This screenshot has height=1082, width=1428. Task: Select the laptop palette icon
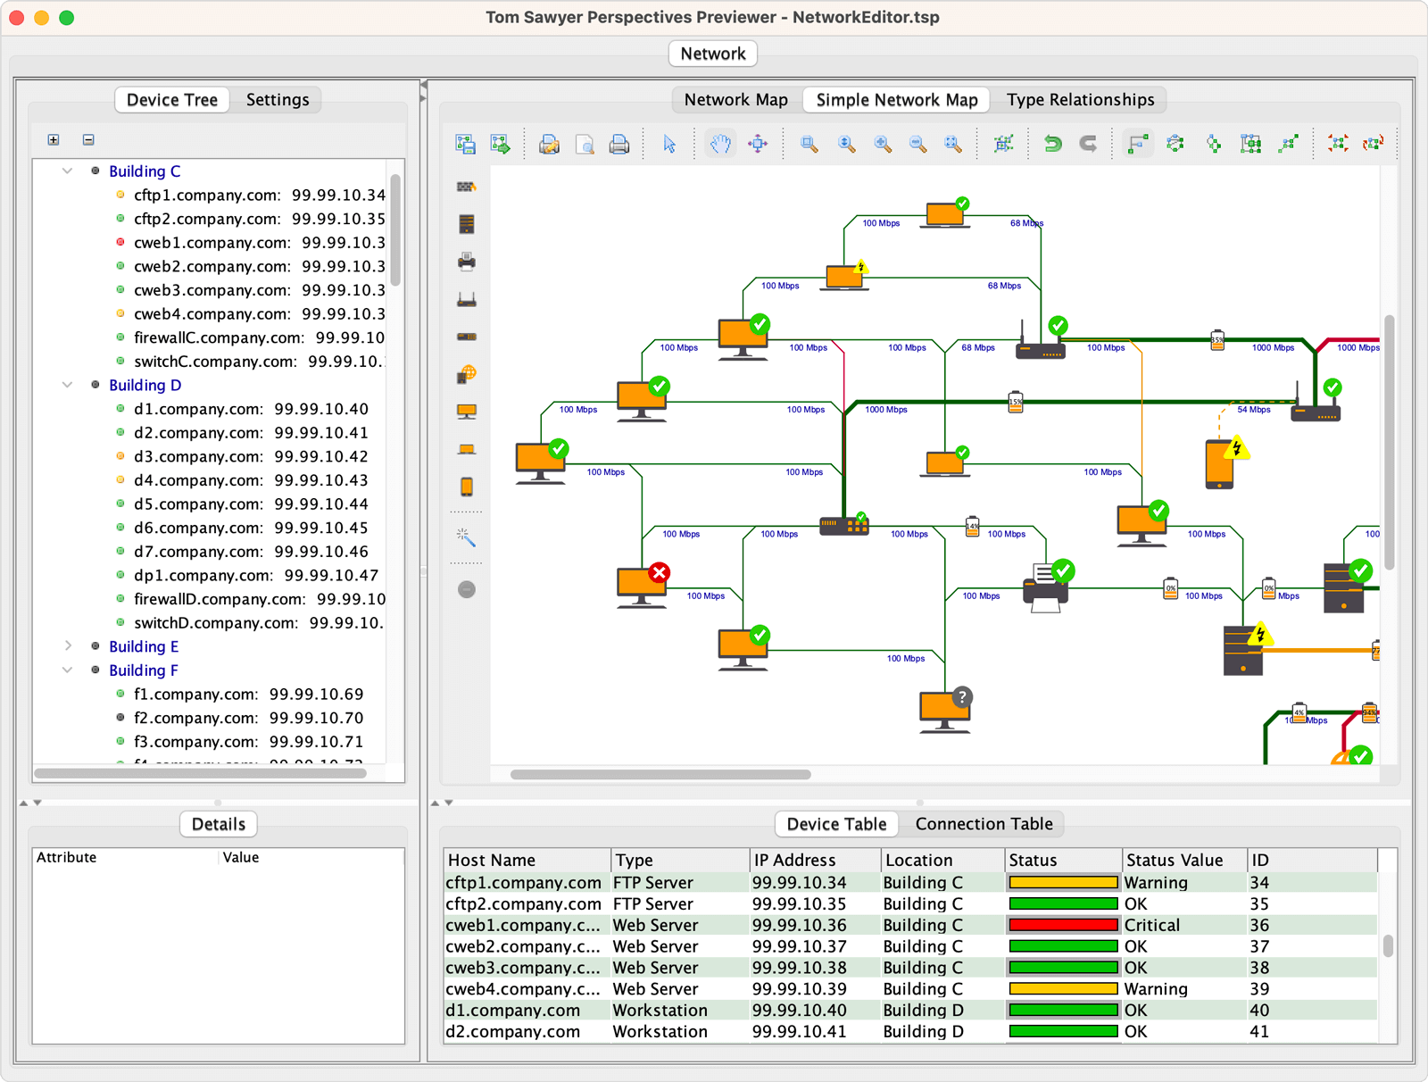point(467,449)
